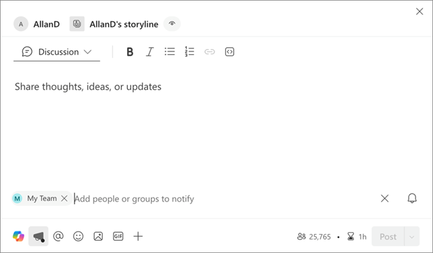Open the GIF picker
This screenshot has height=253, width=433.
pyautogui.click(x=118, y=237)
